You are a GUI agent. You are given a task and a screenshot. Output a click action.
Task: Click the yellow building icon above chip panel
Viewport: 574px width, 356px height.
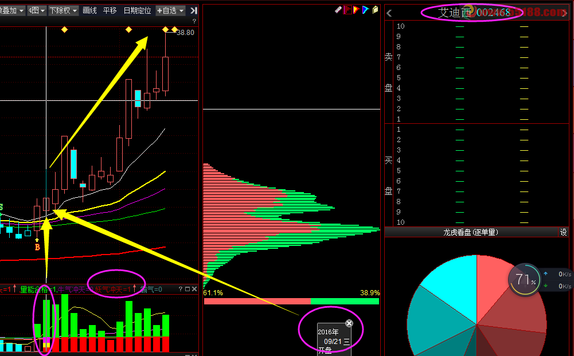(x=375, y=10)
